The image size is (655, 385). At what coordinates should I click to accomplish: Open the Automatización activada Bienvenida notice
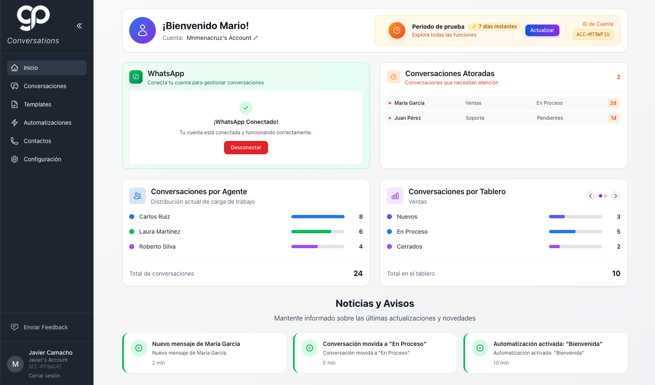(546, 353)
